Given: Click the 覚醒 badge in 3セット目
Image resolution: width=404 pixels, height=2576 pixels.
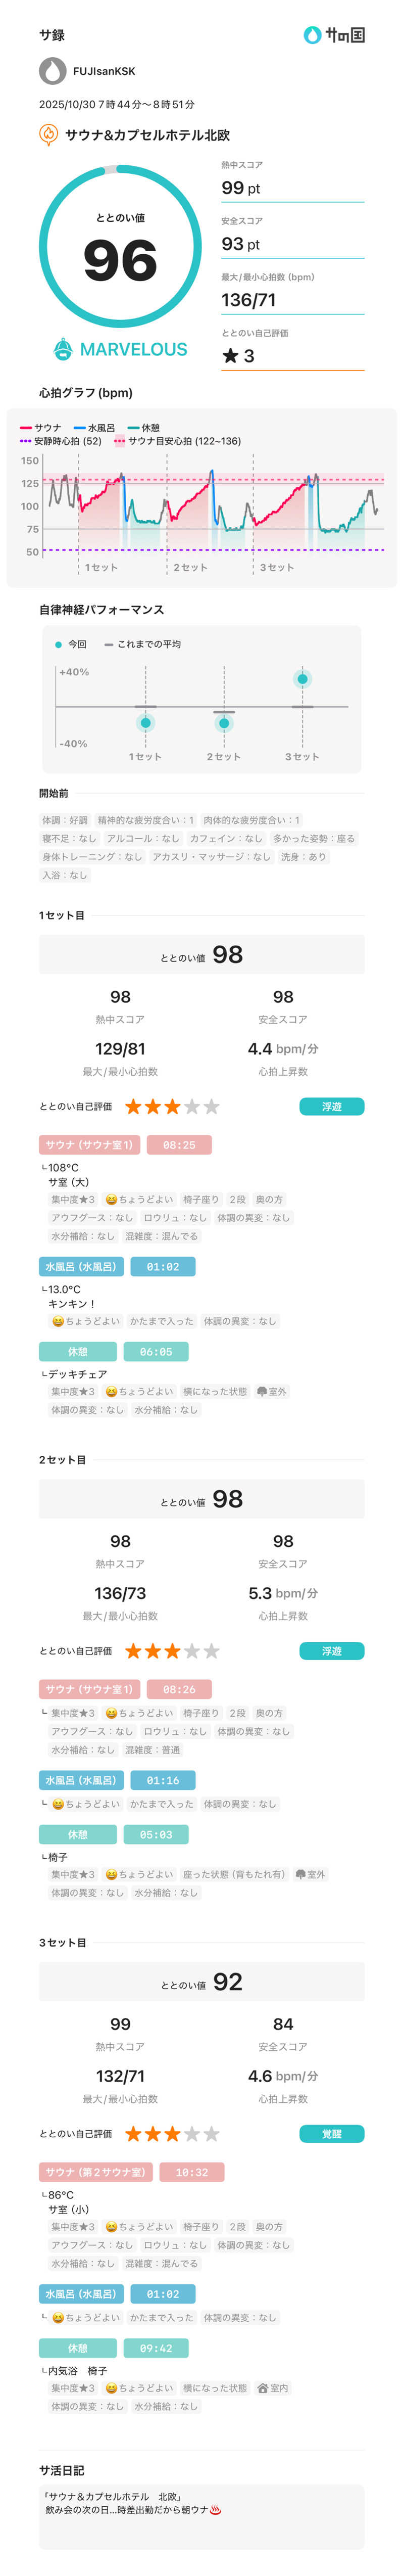Looking at the screenshot, I should coord(331,2134).
